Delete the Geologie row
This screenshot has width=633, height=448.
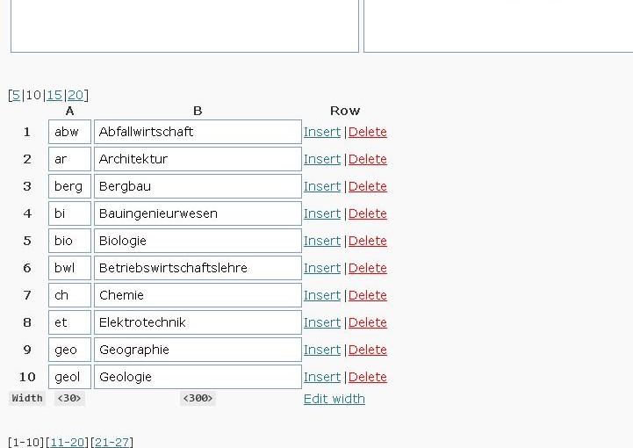click(367, 377)
